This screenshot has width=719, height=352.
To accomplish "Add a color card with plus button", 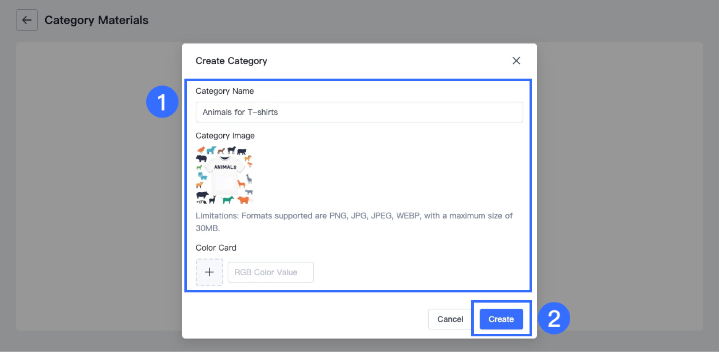I will (209, 272).
